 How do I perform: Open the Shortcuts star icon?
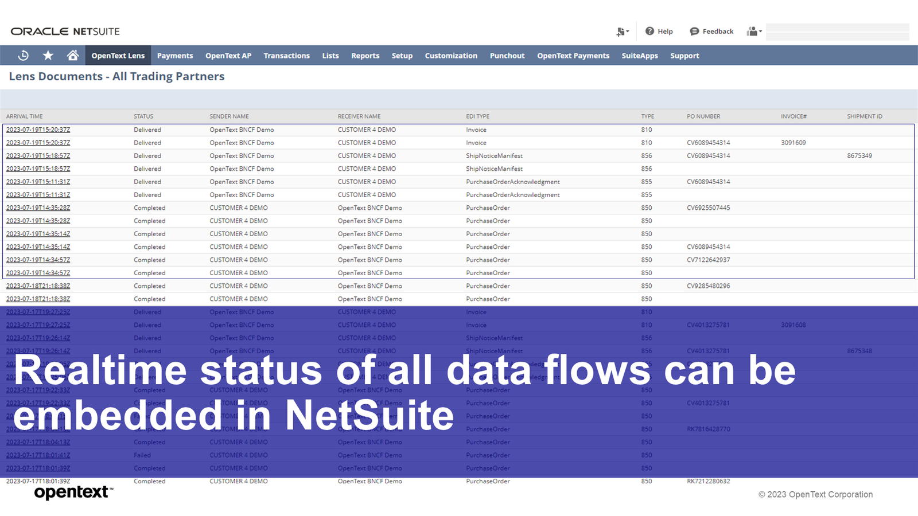coord(48,56)
